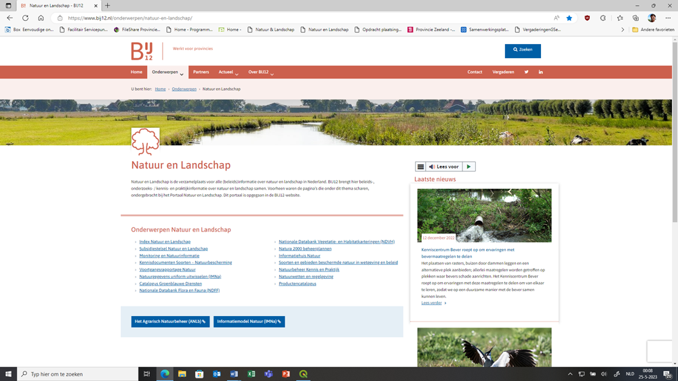Open the Extensions puzzle icon
The width and height of the screenshot is (678, 381).
[x=603, y=18]
